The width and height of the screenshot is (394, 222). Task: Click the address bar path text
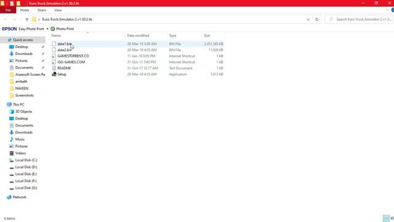point(67,19)
